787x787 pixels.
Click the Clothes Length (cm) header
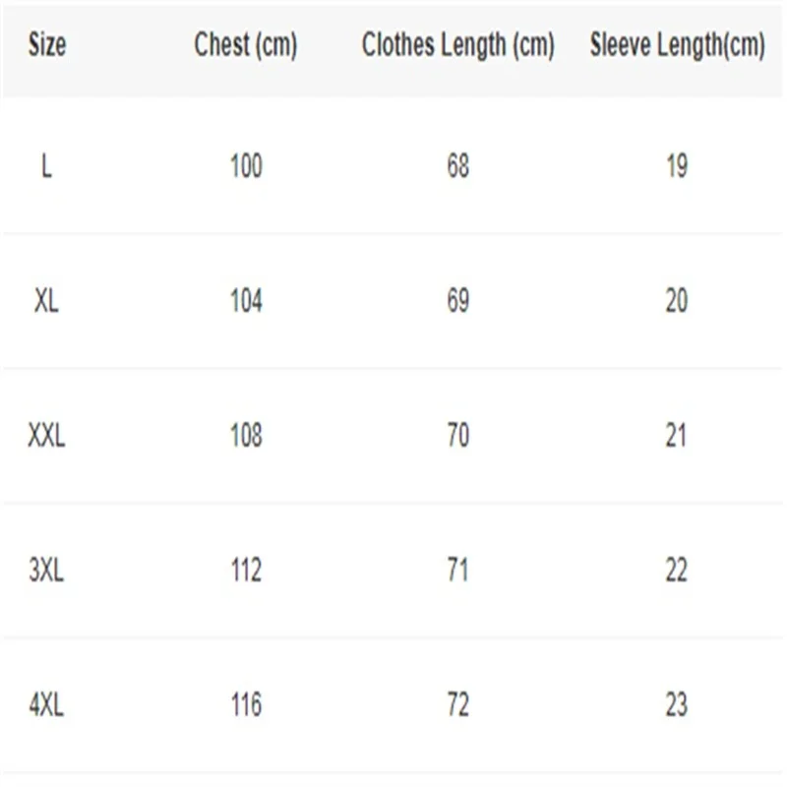click(457, 45)
